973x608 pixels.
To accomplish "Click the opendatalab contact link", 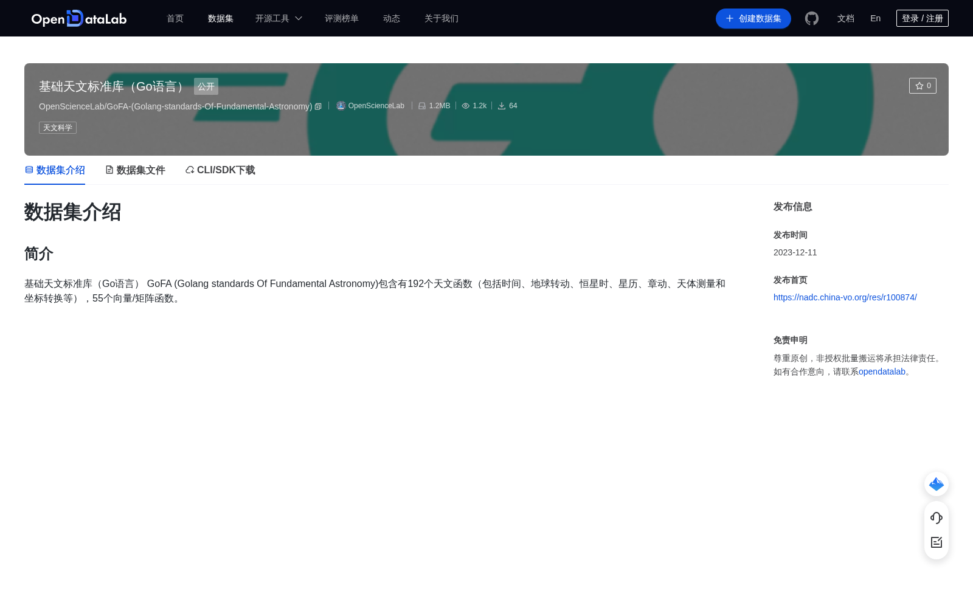I will tap(882, 371).
